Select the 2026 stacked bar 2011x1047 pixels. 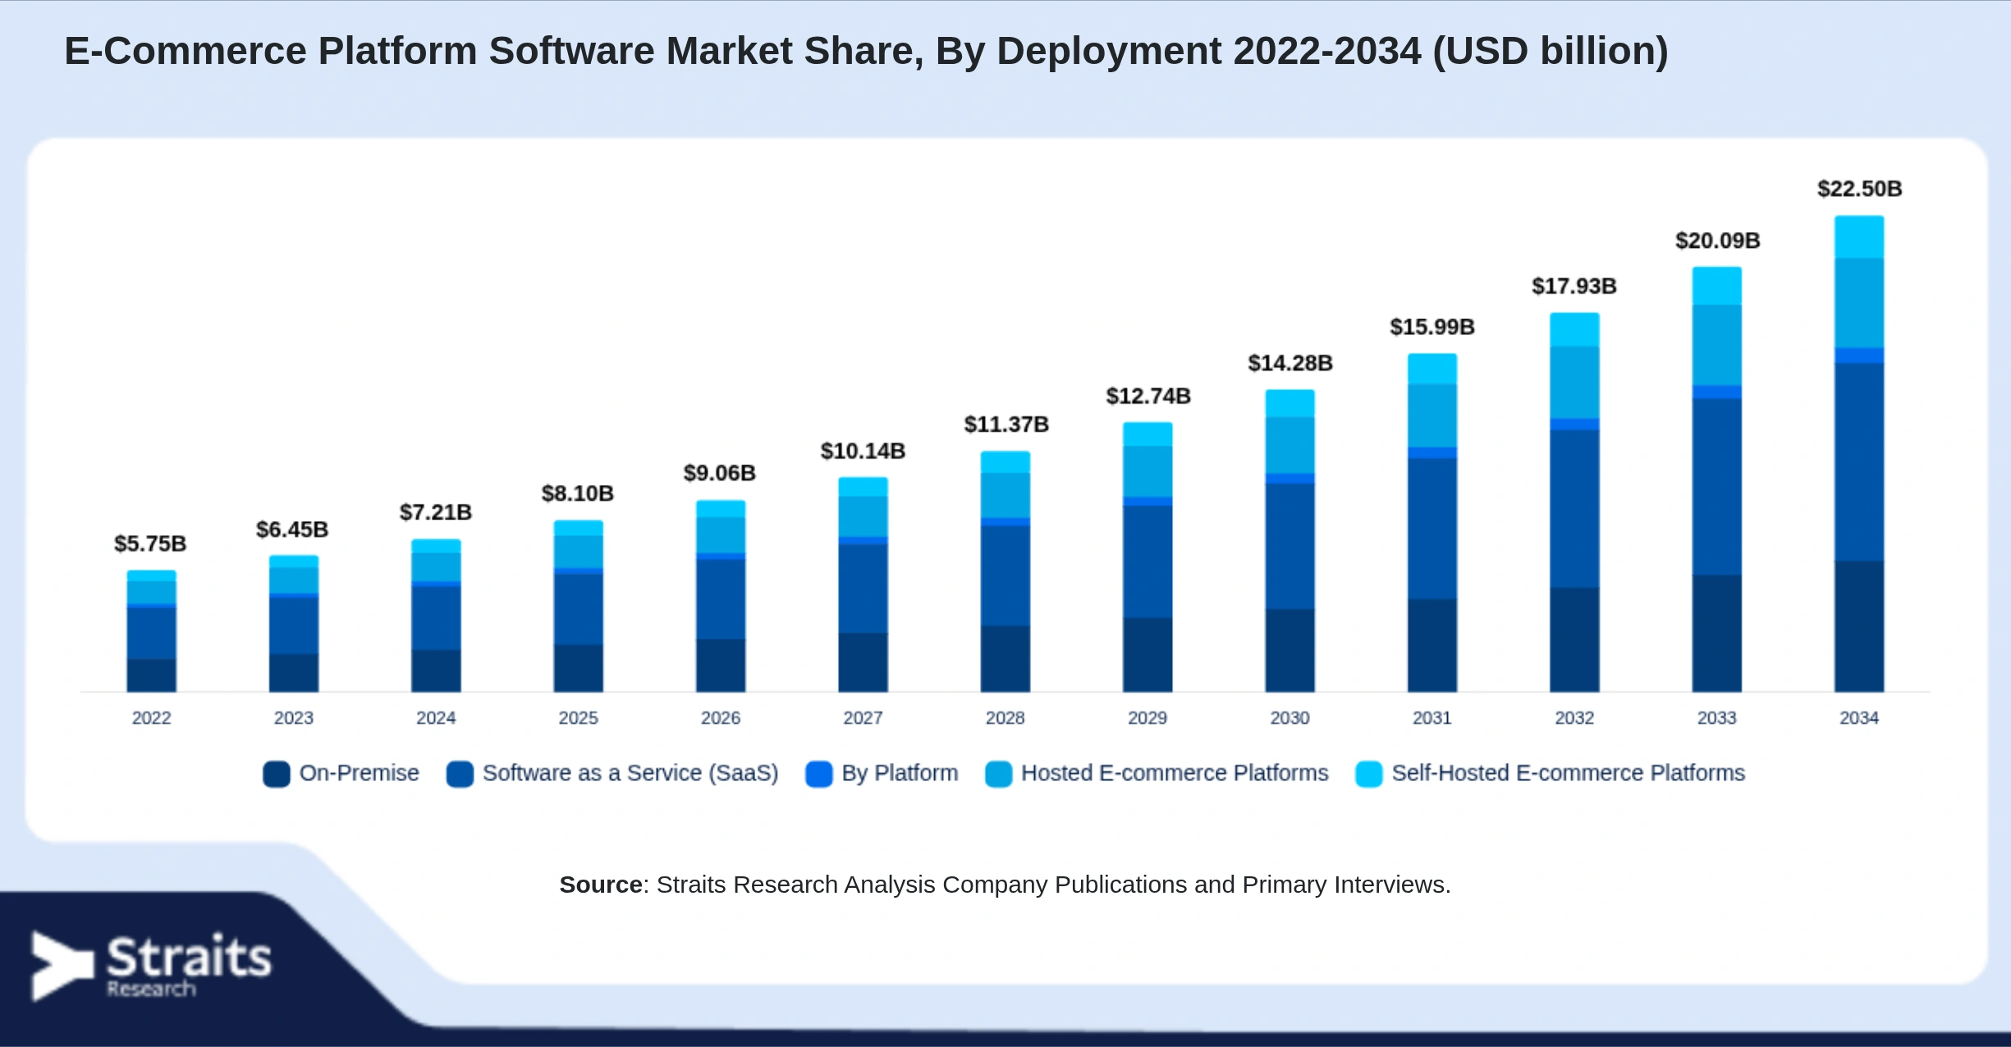(721, 596)
